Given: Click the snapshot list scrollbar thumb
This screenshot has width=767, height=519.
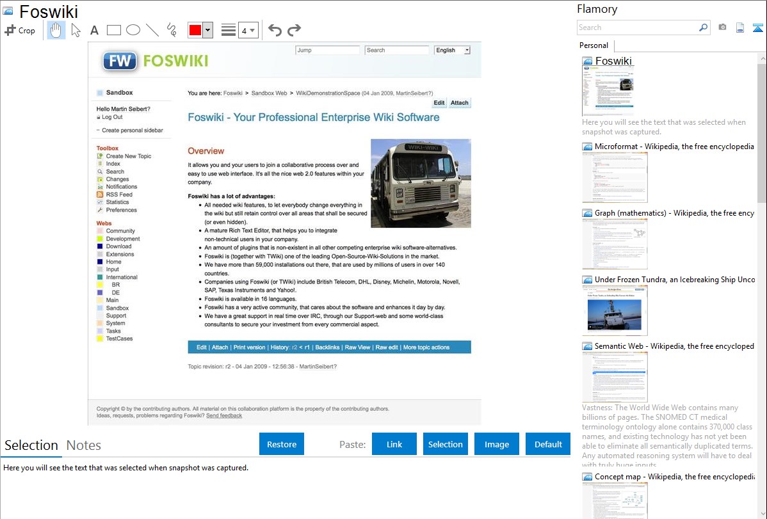Looking at the screenshot, I should (762, 132).
